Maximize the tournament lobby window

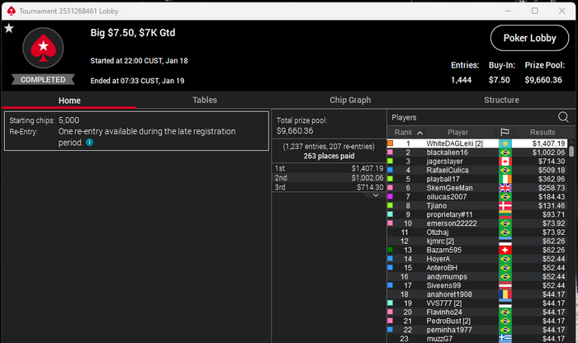pyautogui.click(x=534, y=11)
